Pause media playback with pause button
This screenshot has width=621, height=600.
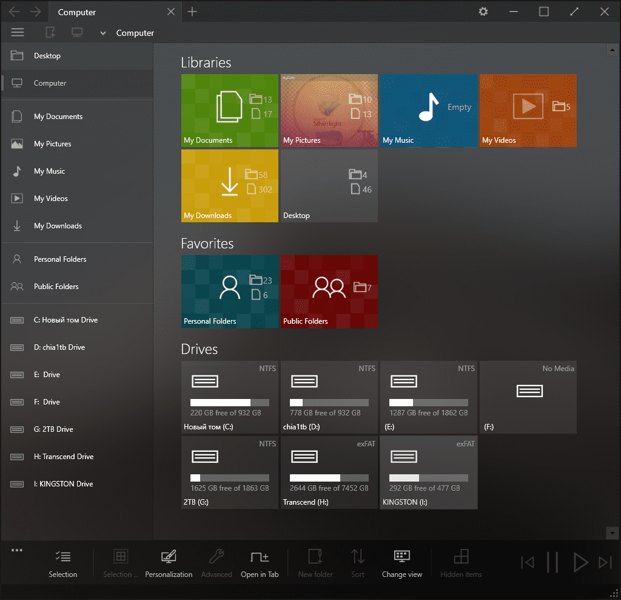click(552, 562)
